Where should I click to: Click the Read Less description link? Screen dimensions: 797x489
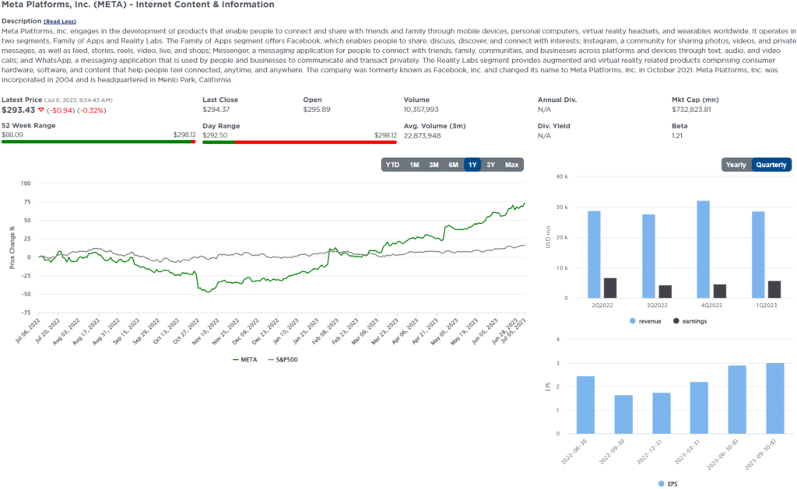(60, 21)
